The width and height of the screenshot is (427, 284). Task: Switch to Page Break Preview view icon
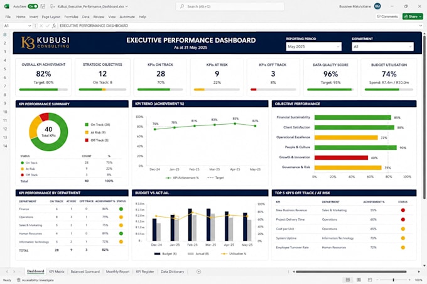(369, 280)
